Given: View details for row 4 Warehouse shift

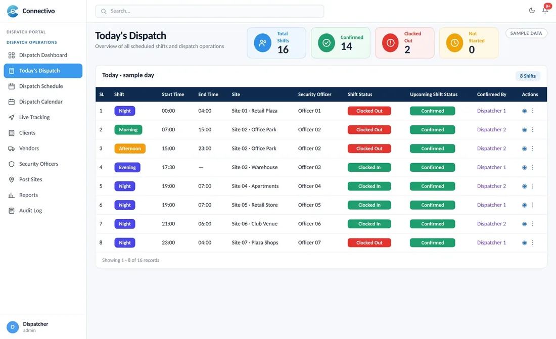Looking at the screenshot, I should tap(524, 167).
